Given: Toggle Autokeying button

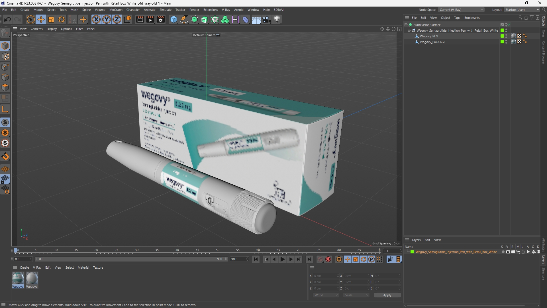Looking at the screenshot, I should tap(328, 259).
